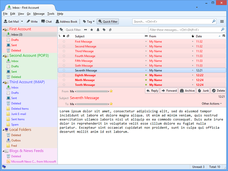This screenshot has width=228, height=171.
Task: Collapse the Blogs & News Feeds tree
Action: [x=3, y=151]
